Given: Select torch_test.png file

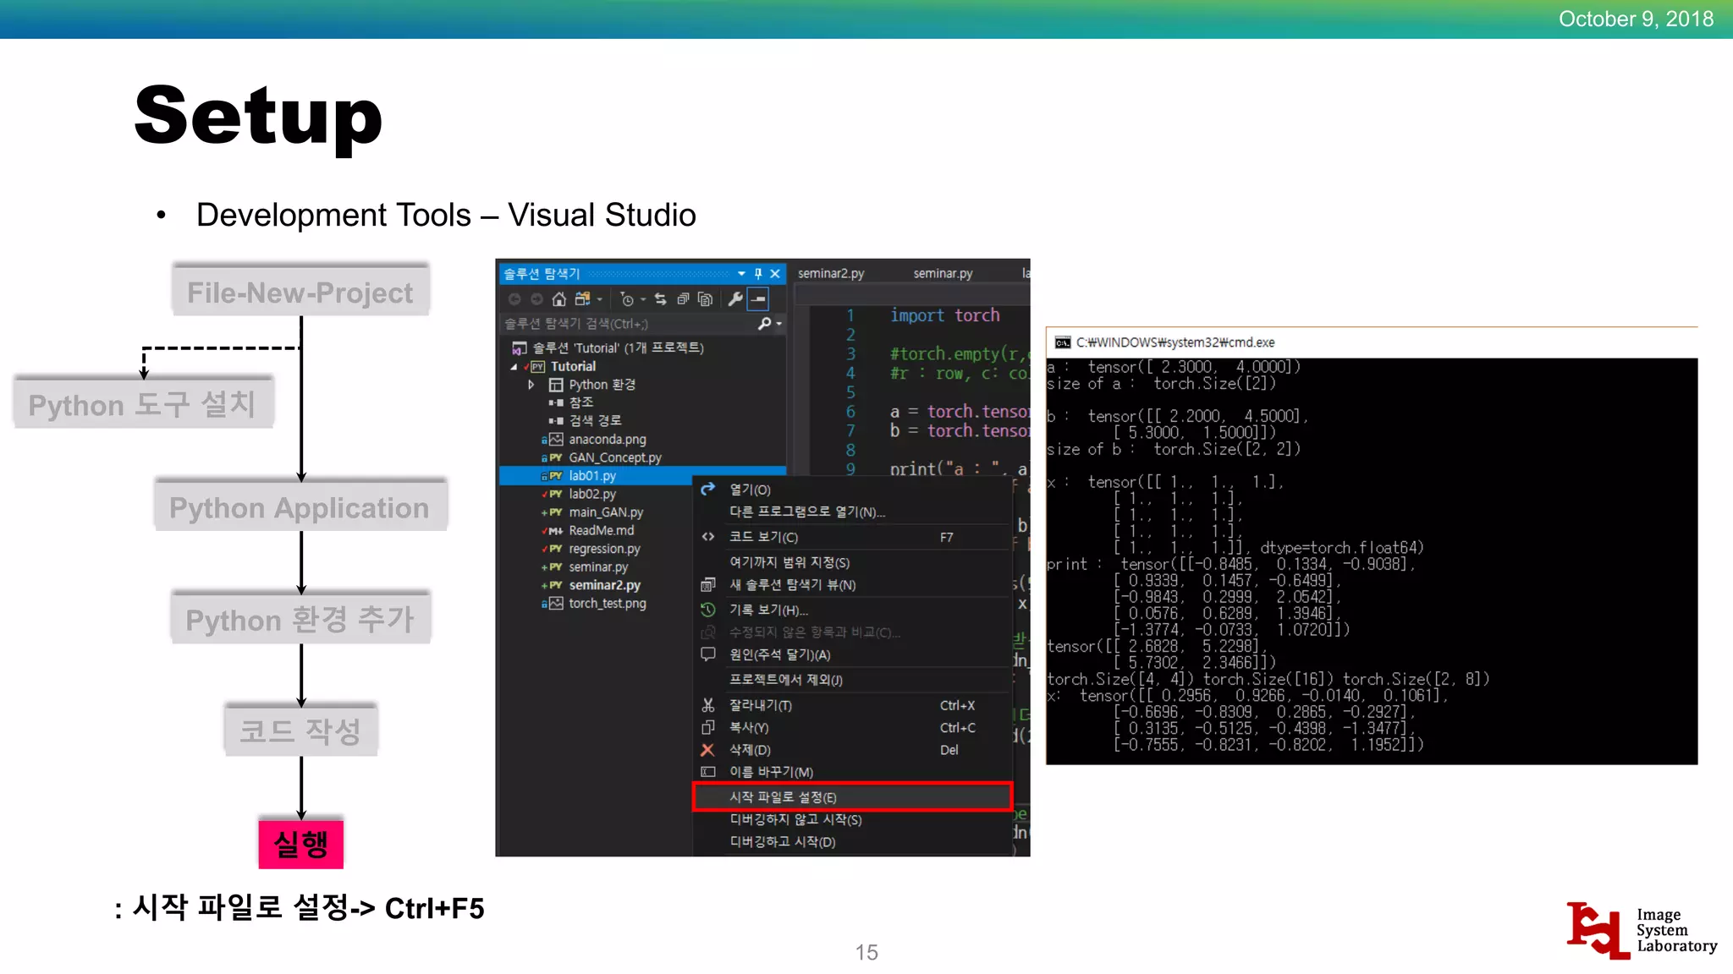Looking at the screenshot, I should [x=607, y=604].
